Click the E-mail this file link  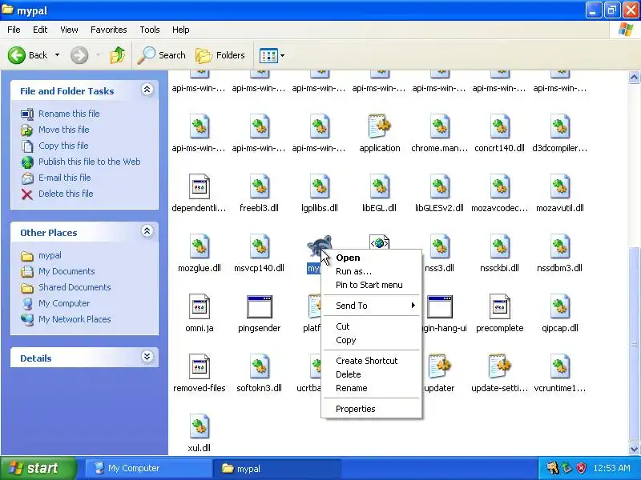click(x=65, y=178)
